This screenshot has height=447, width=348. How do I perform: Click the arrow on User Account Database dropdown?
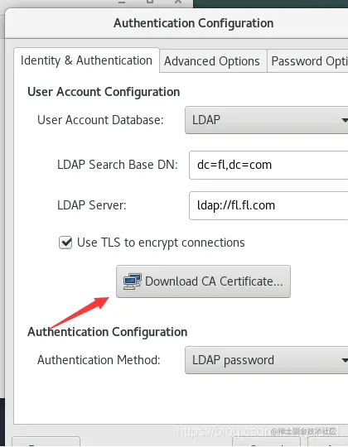pyautogui.click(x=345, y=120)
